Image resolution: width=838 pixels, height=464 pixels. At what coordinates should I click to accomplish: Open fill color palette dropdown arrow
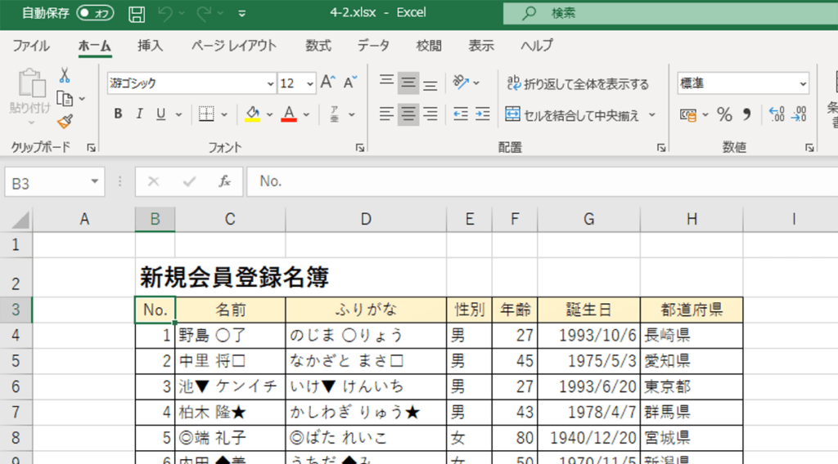point(270,114)
